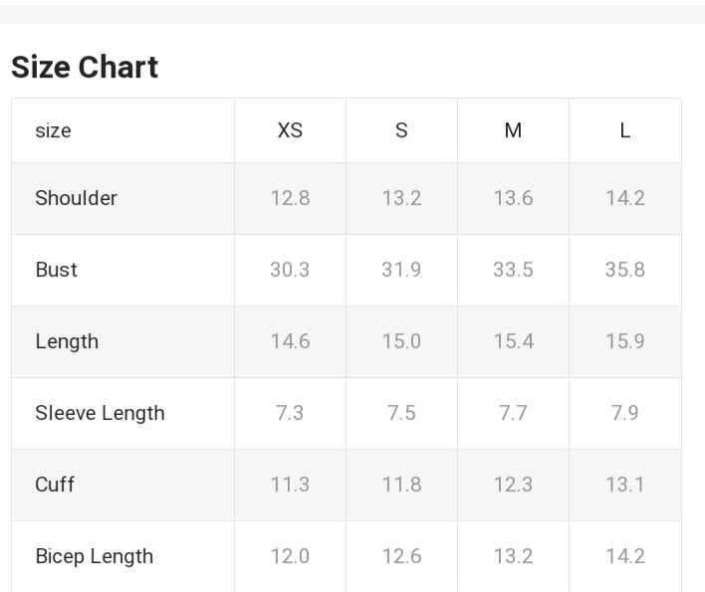Click the Bust row label
This screenshot has height=592, width=705.
[x=56, y=270]
